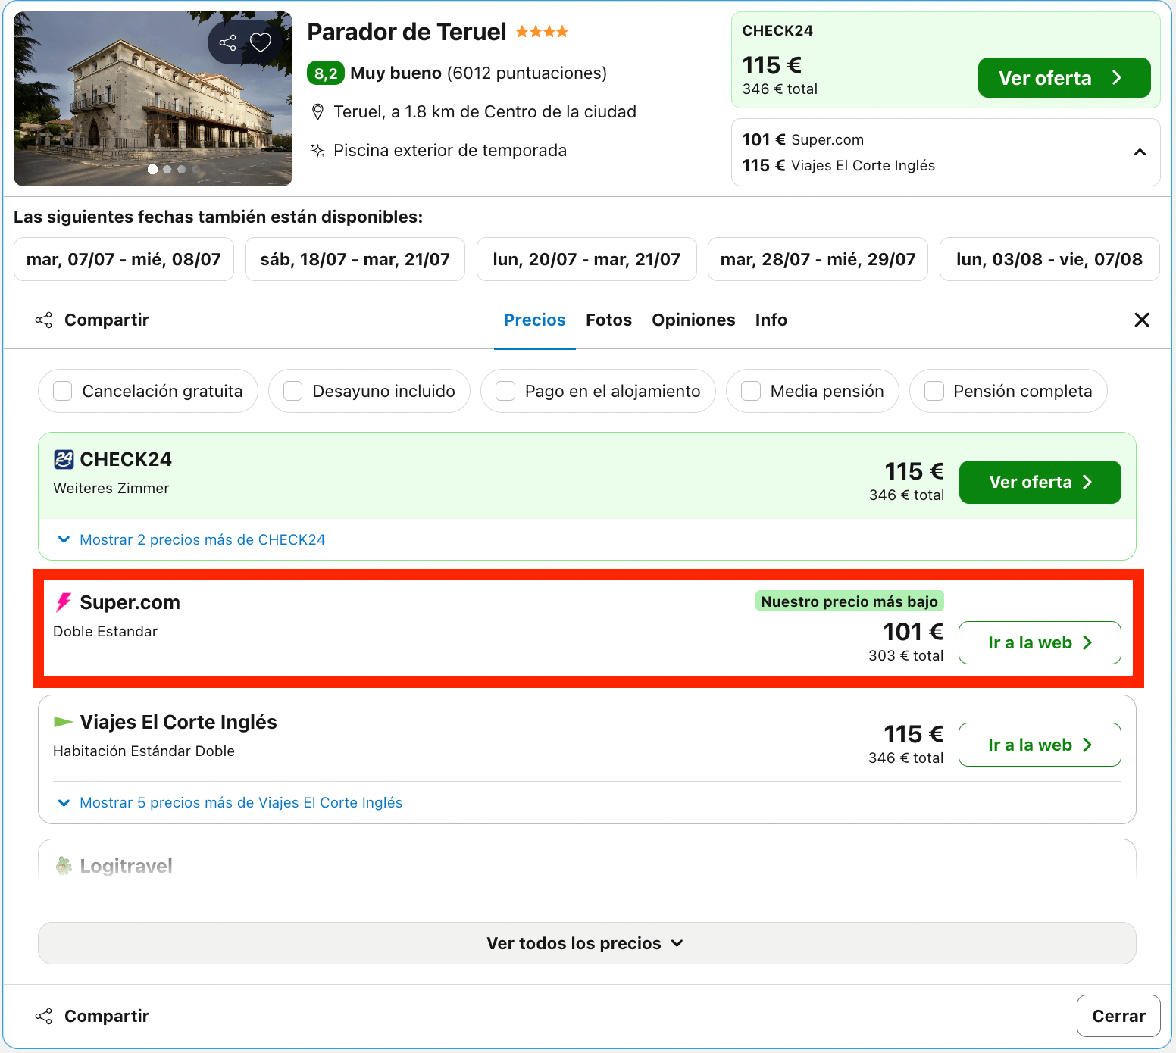
Task: Select dates sáb, 18/07 - mar, 21/07
Action: pyautogui.click(x=355, y=259)
